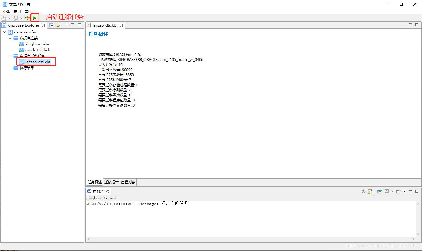The width and height of the screenshot is (422, 251).
Task: Open KingBase Explorer view menu triangle
Action: click(x=67, y=24)
